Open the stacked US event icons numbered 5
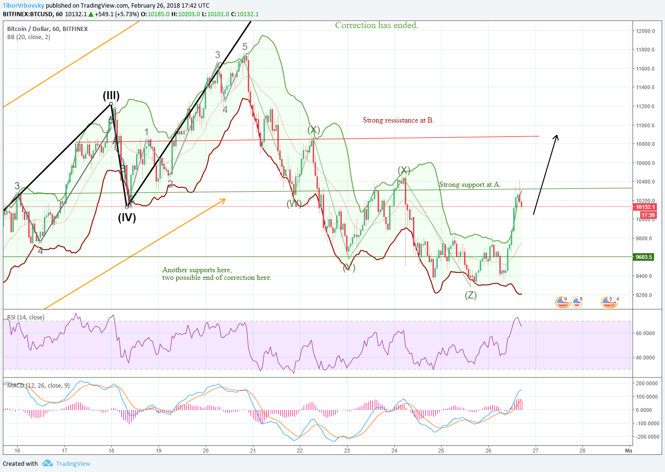This screenshot has height=472, width=665. pyautogui.click(x=609, y=302)
